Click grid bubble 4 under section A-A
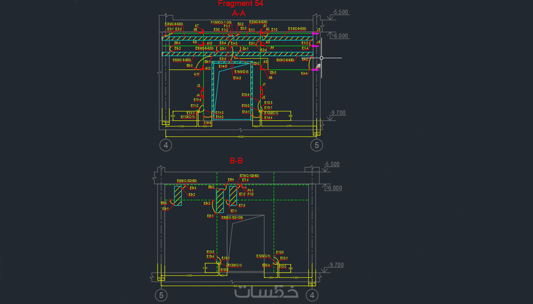The height and width of the screenshot is (304, 533). pos(166,145)
